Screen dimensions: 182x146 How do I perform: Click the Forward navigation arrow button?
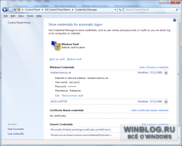[11, 10]
